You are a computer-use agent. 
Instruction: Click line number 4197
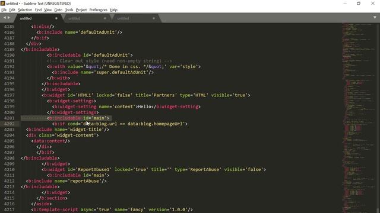[x=9, y=95]
